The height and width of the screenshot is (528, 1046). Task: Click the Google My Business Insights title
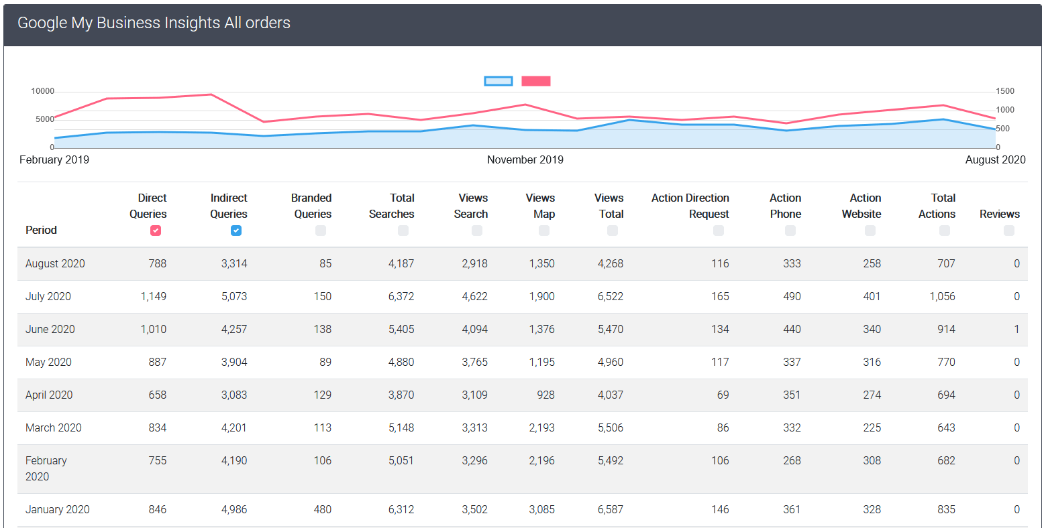154,23
